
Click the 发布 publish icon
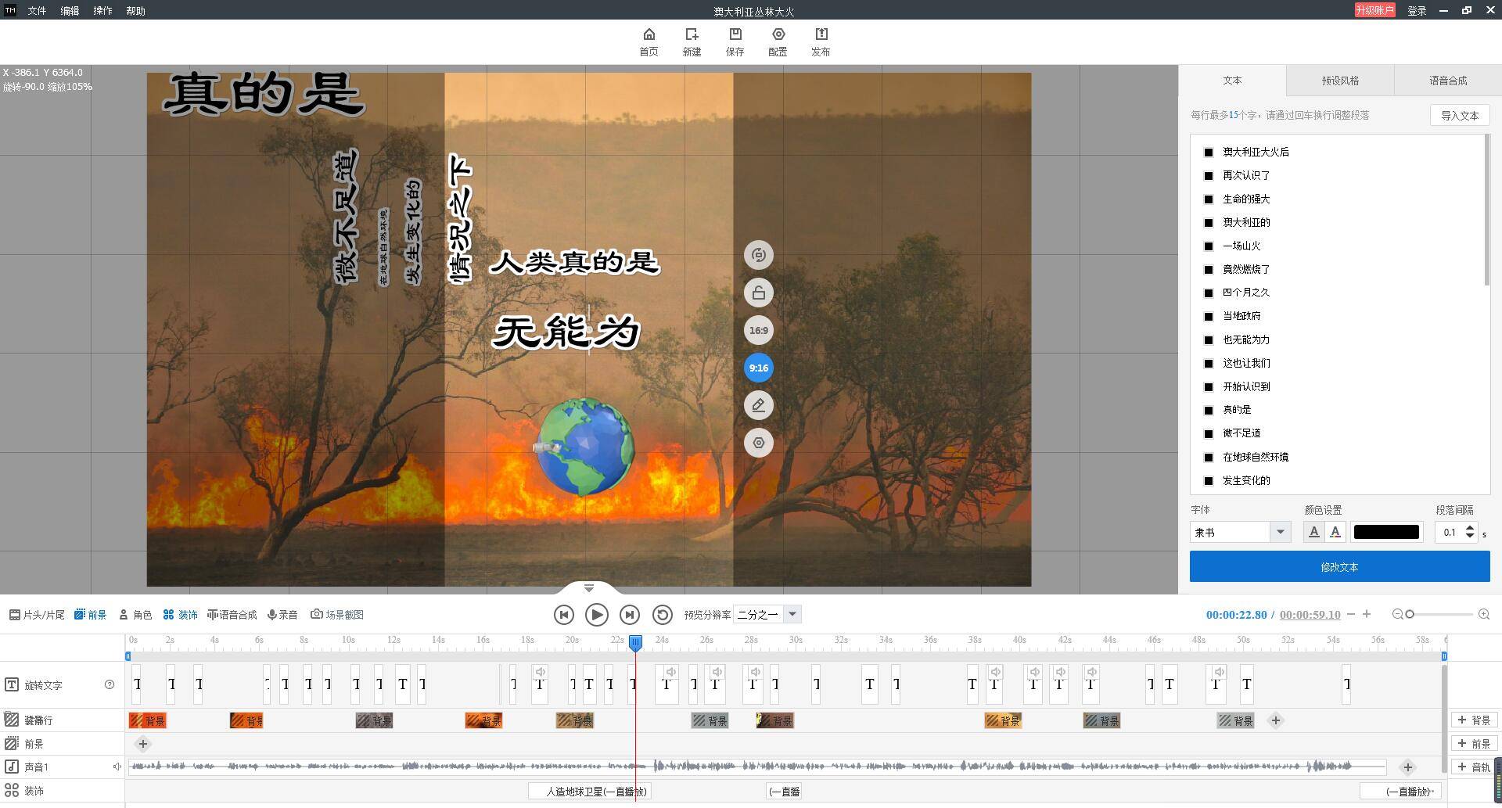pos(821,41)
